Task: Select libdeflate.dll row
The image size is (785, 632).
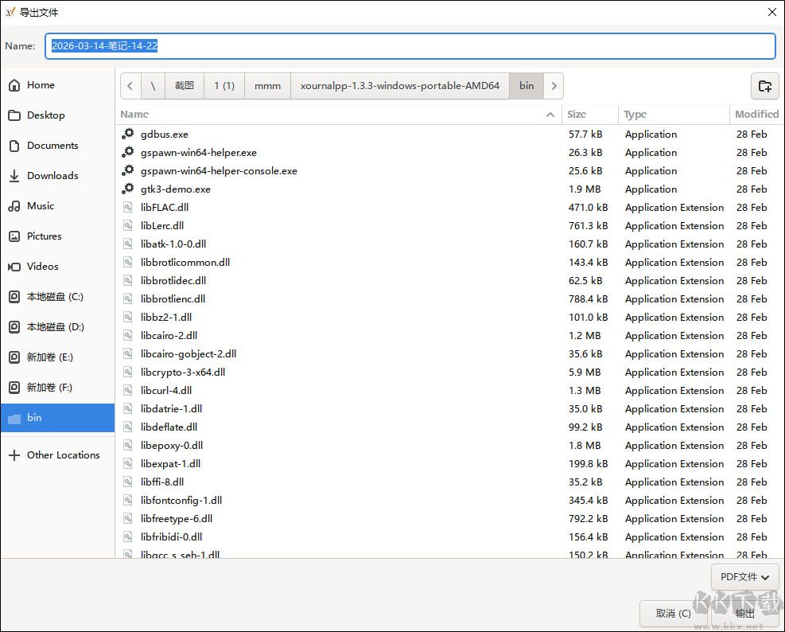Action: (x=449, y=427)
